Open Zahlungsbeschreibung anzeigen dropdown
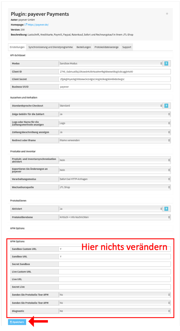 coord(115,132)
